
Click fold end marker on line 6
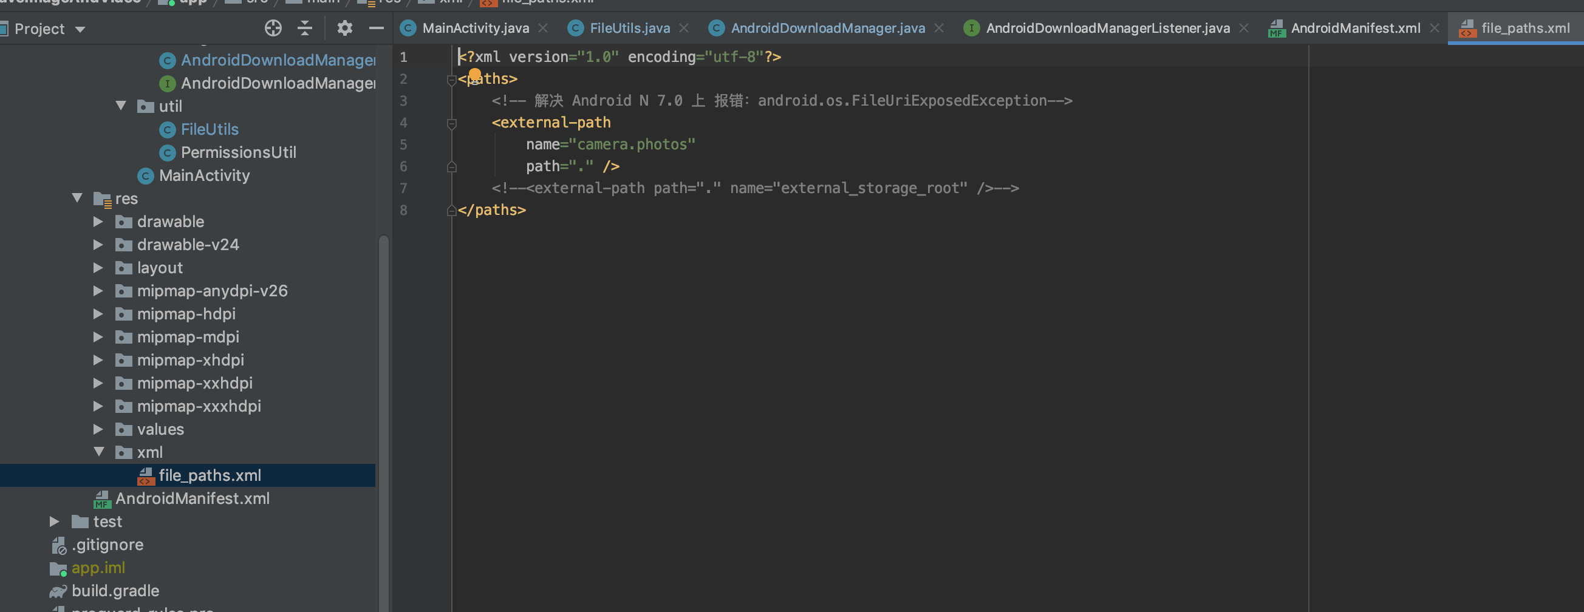point(451,166)
